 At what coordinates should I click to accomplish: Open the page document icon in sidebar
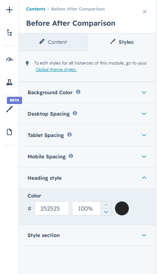[9, 132]
